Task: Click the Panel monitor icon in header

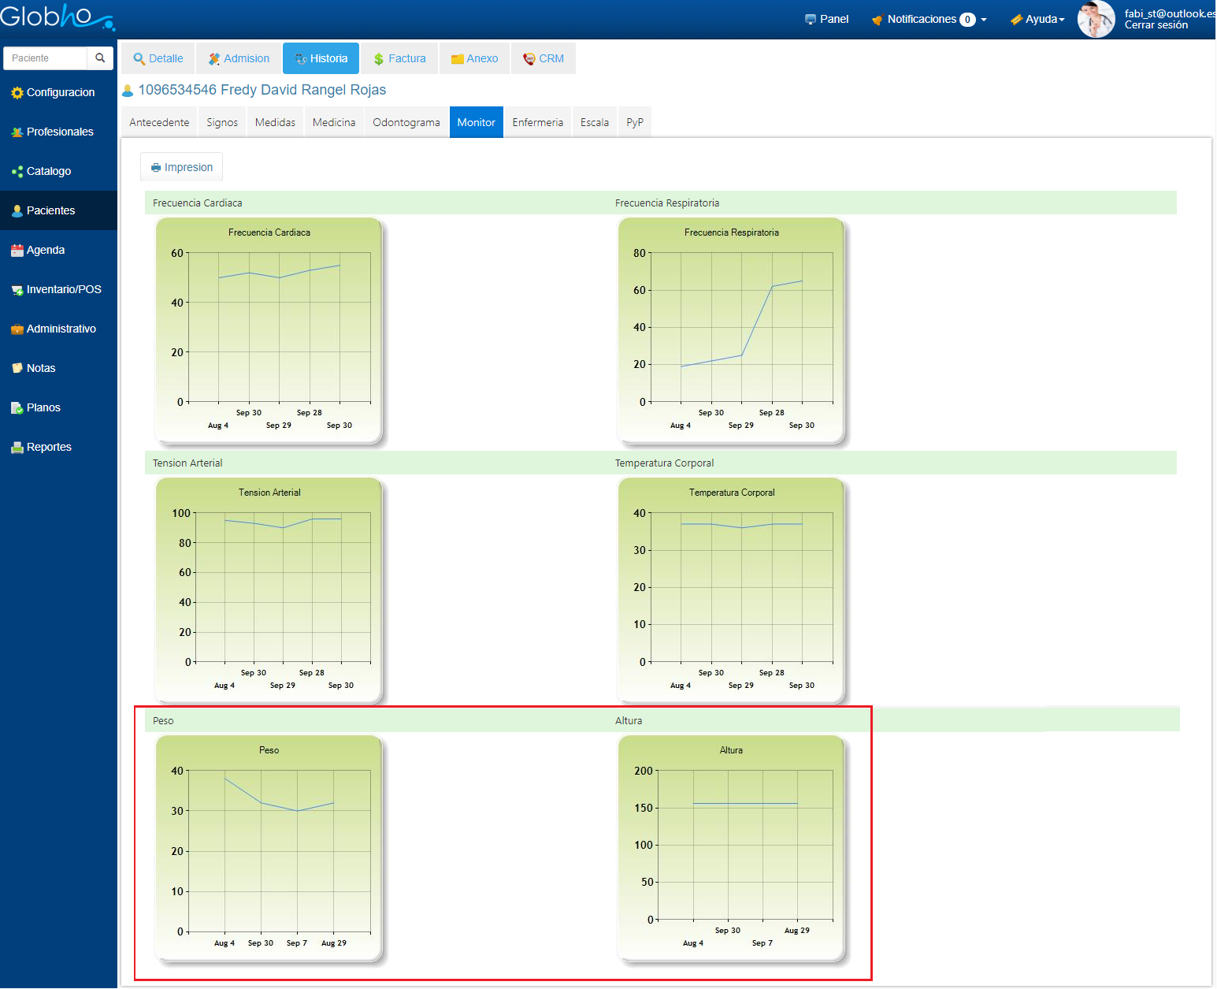Action: [x=811, y=20]
